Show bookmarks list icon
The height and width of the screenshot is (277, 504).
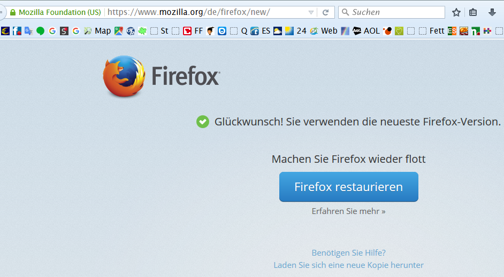(x=473, y=12)
